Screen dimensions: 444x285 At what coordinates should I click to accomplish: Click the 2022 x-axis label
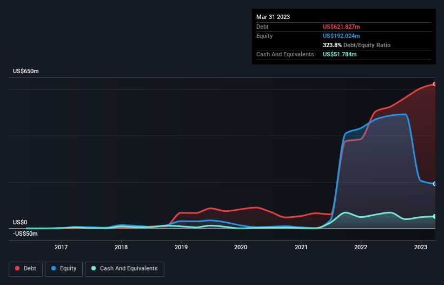[361, 247]
